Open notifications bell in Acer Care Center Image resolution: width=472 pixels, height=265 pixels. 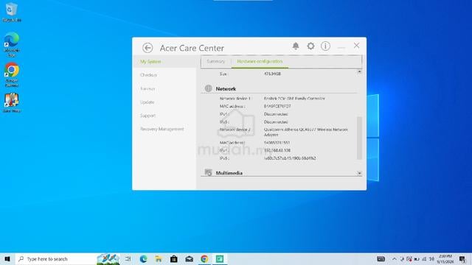point(296,46)
